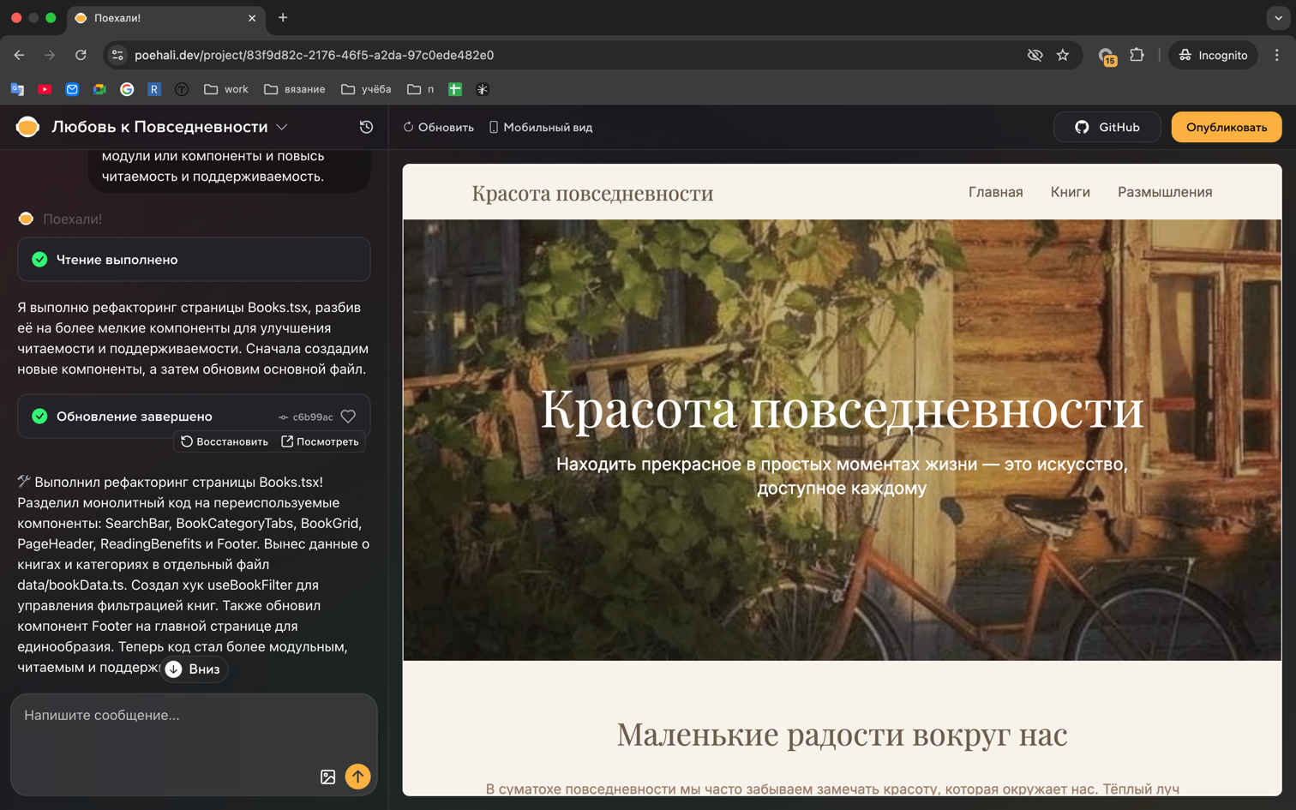Click the image attachment icon in message box
This screenshot has width=1296, height=810.
point(327,777)
